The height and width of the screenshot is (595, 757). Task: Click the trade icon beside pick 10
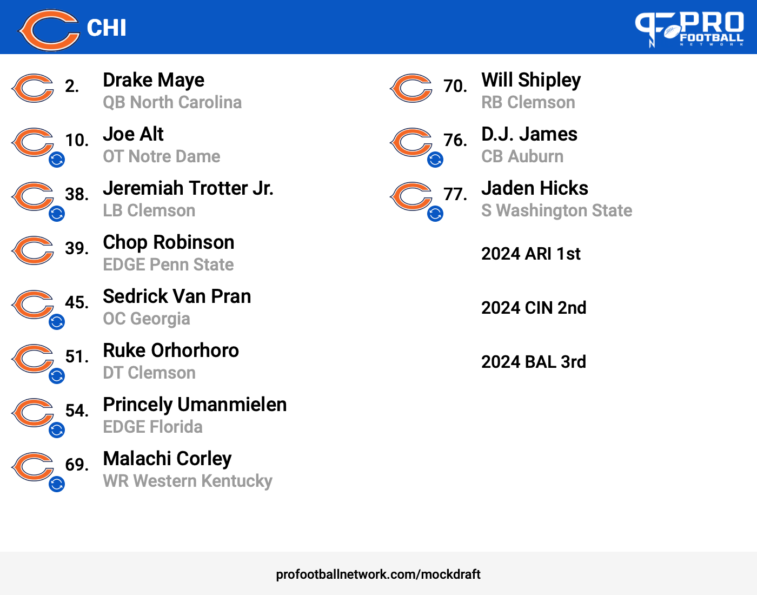(x=57, y=160)
